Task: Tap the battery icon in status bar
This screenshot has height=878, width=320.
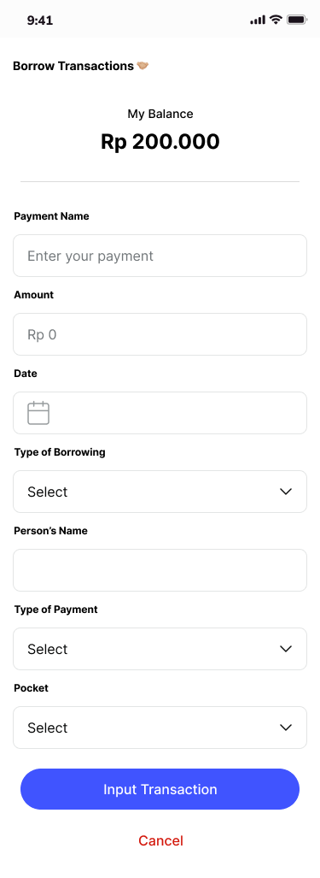Action: pyautogui.click(x=297, y=20)
